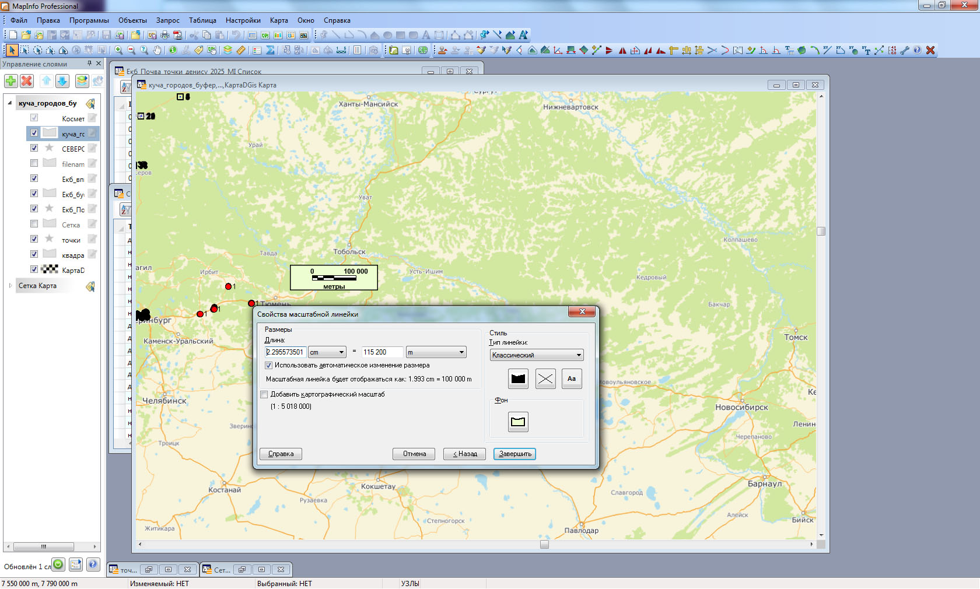Viewport: 980px width, 589px height.
Task: Open the scale bar background color swatch
Action: (518, 422)
